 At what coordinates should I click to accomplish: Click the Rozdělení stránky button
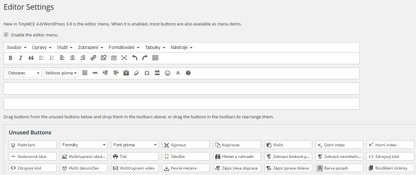390,168
